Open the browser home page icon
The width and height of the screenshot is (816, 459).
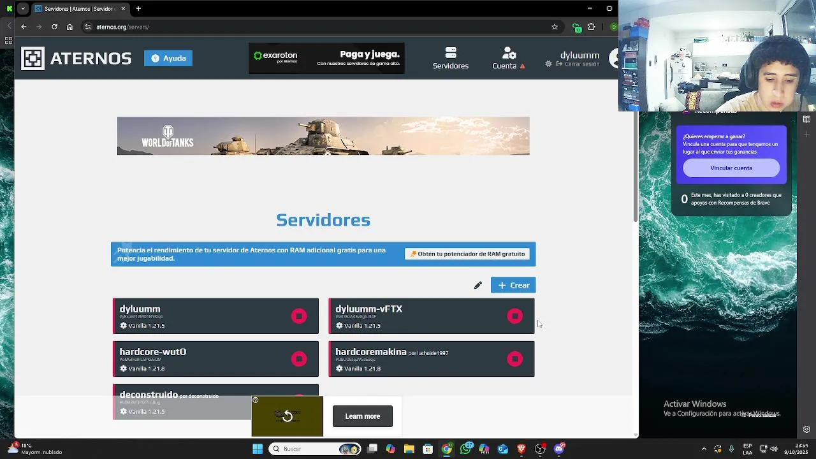pyautogui.click(x=69, y=27)
